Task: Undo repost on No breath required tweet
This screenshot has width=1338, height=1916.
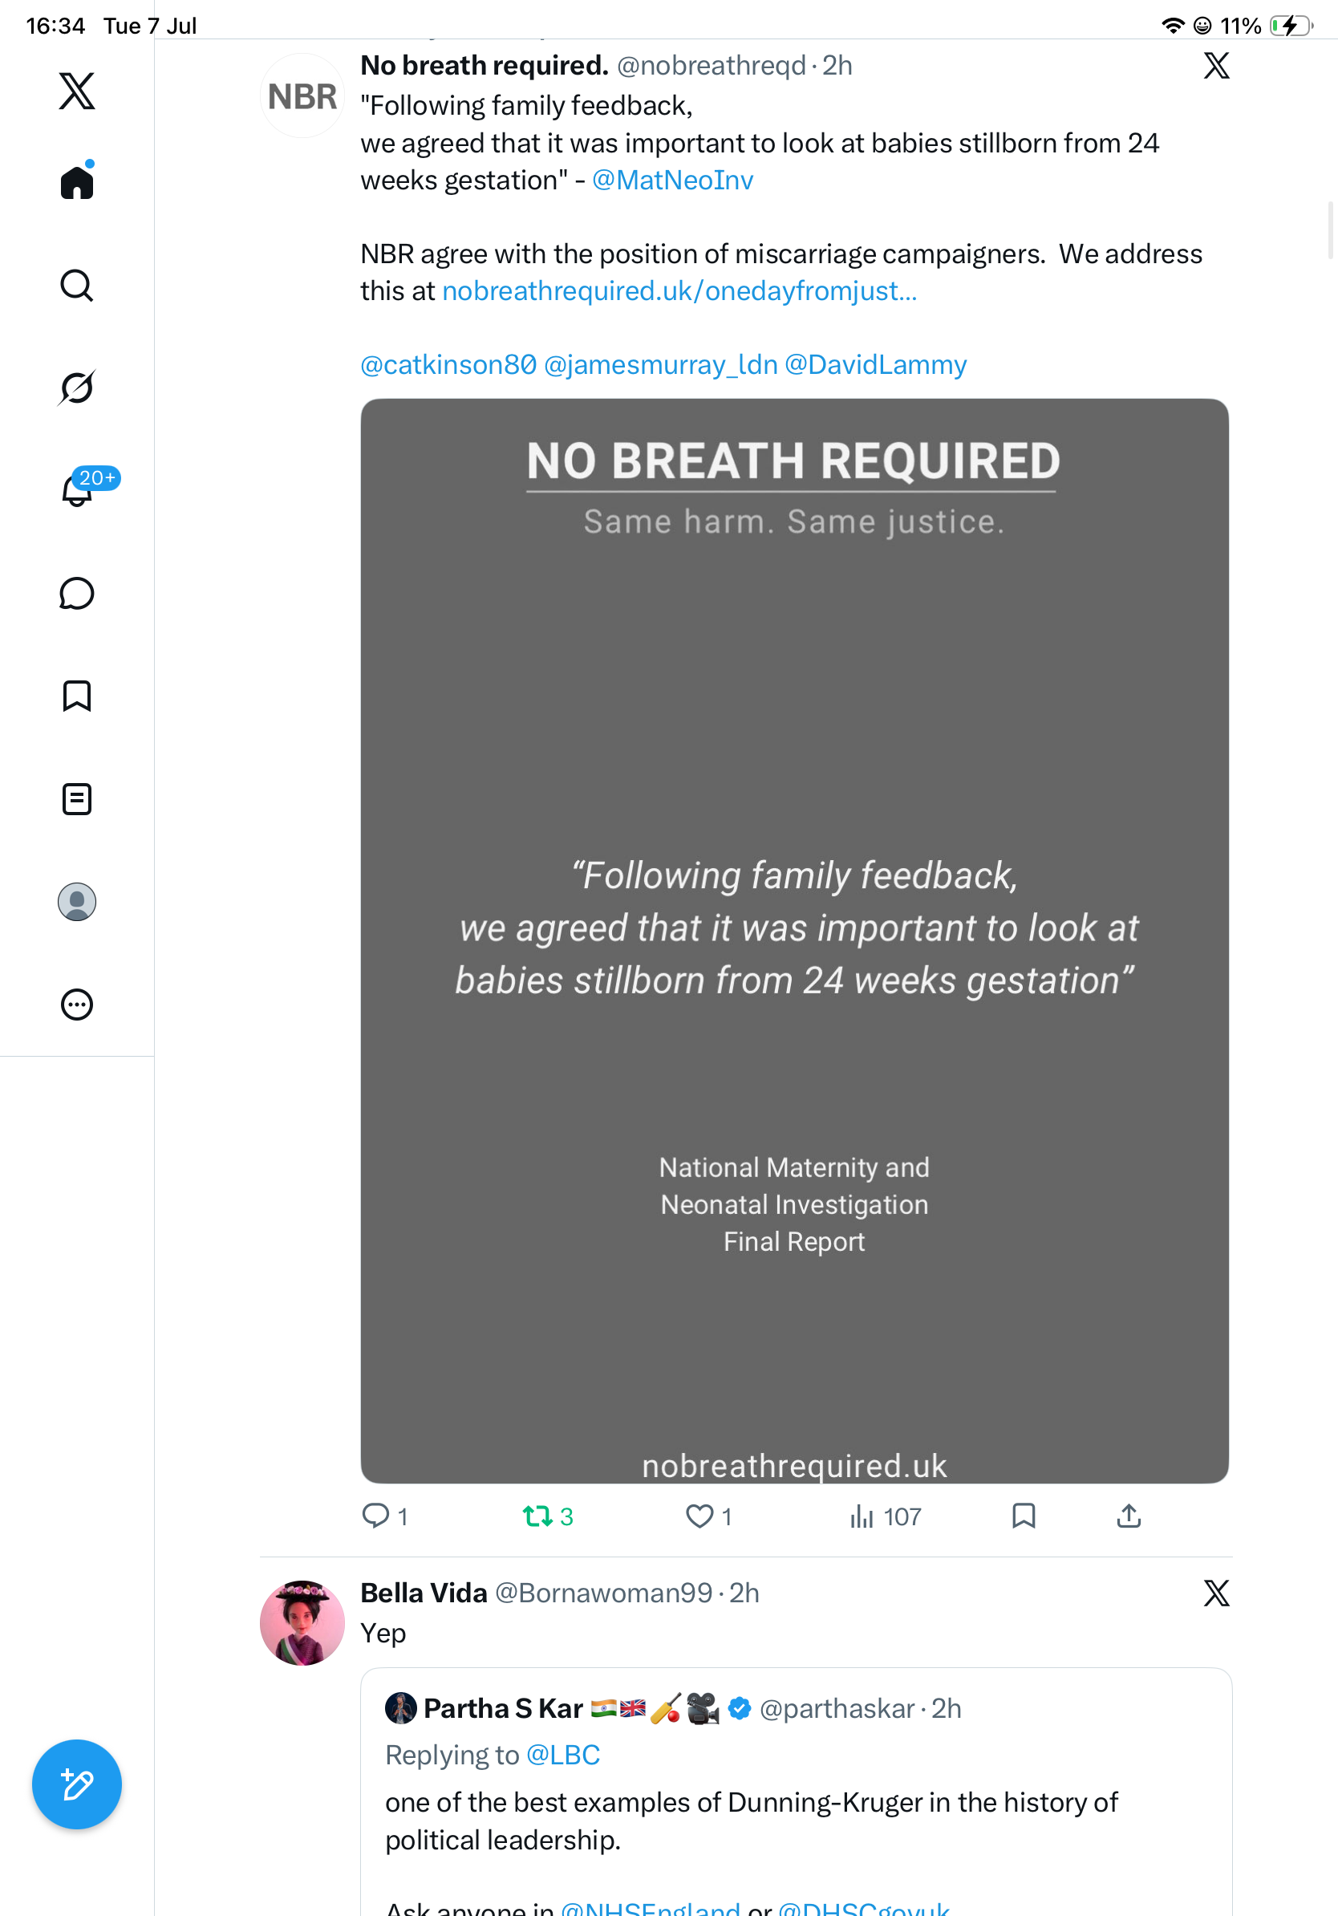Action: 548,1516
